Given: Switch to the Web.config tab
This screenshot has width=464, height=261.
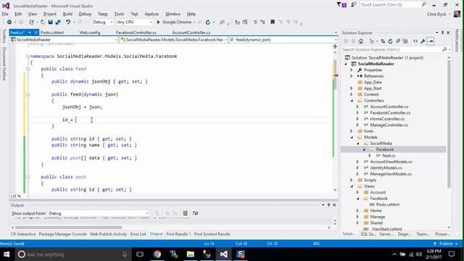Looking at the screenshot, I should coord(90,33).
